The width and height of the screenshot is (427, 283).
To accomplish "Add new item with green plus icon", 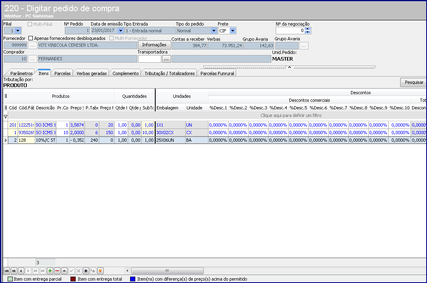I will tap(50, 271).
